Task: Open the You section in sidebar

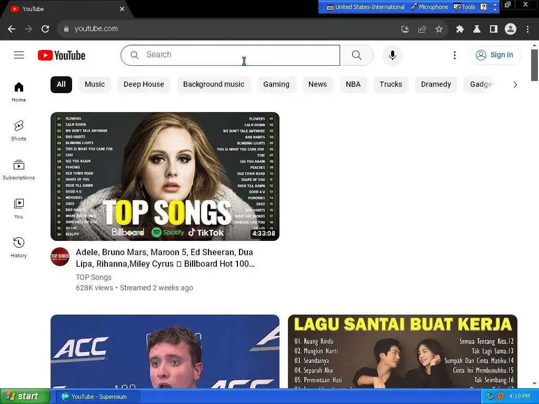Action: 19,208
